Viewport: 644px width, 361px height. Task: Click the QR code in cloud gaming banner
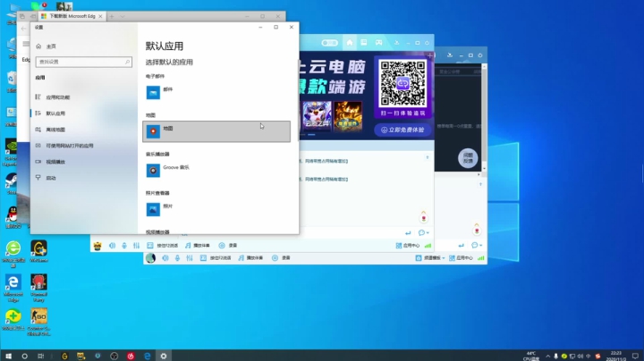tap(402, 84)
